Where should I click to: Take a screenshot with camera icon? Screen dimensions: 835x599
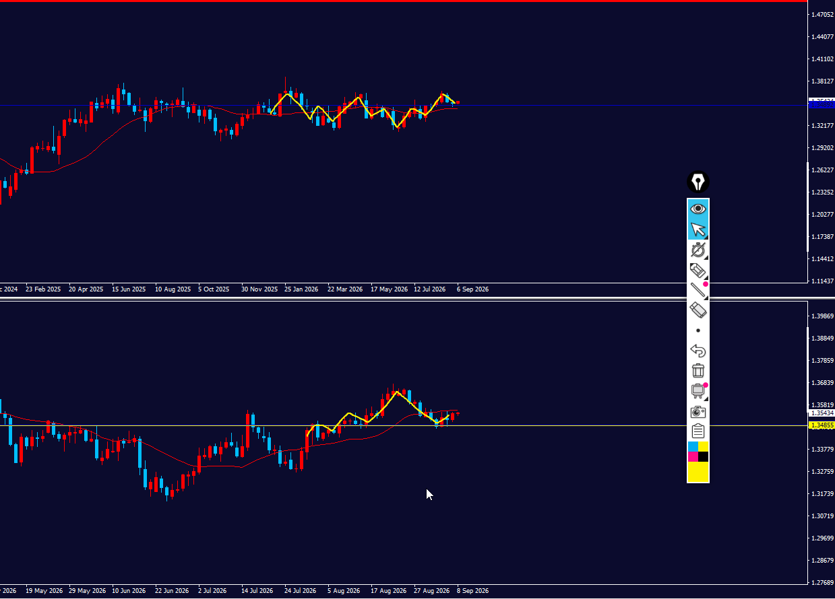point(698,411)
